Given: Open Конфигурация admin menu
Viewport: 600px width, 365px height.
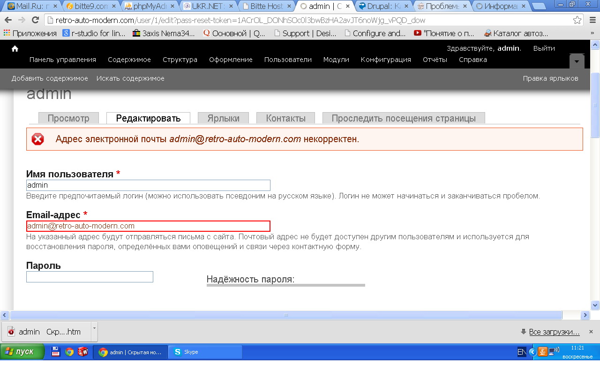Looking at the screenshot, I should point(386,60).
